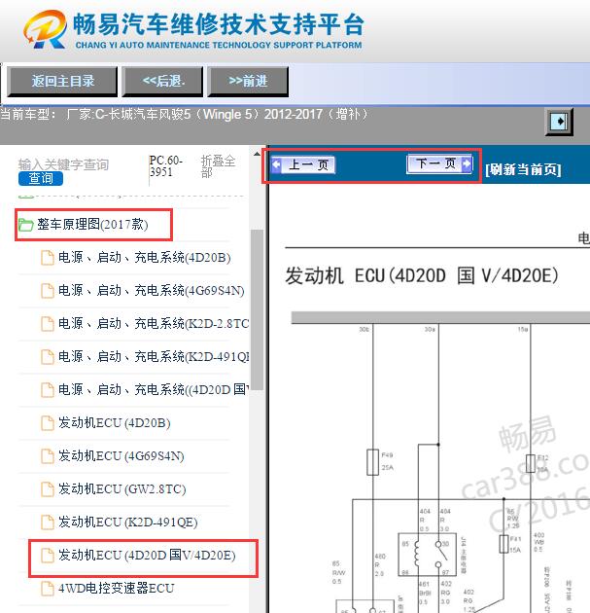This screenshot has height=613, width=590.
Task: Click document icon beside 4WD电控变速器ECU
Action: click(48, 589)
